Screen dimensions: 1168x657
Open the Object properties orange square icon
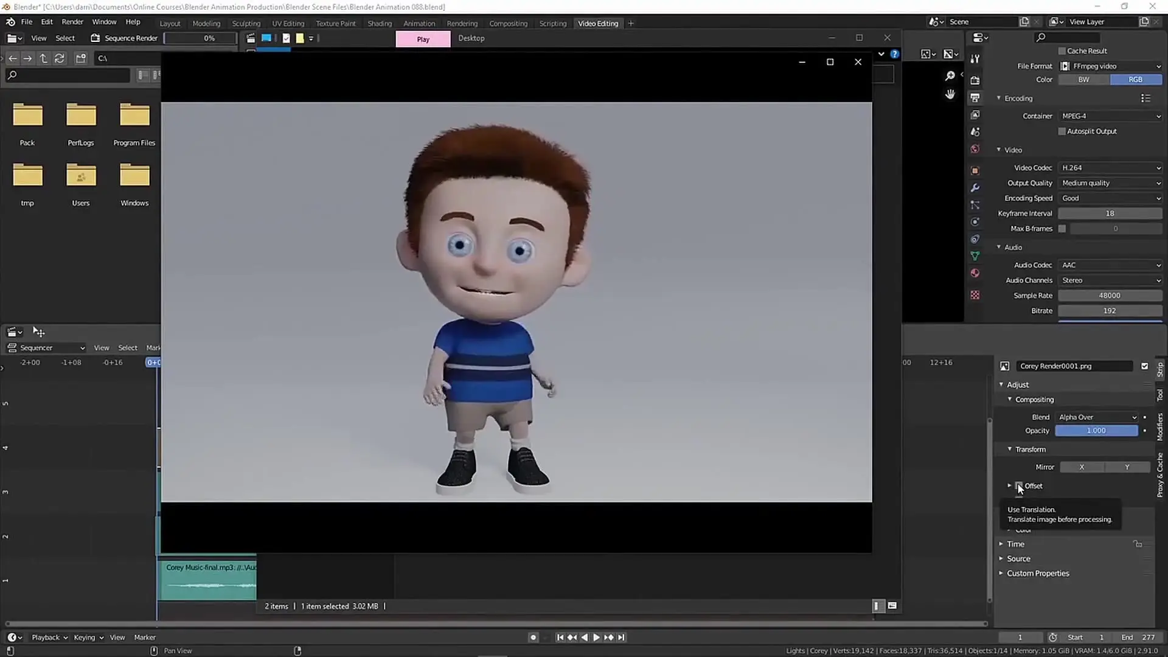pos(975,171)
